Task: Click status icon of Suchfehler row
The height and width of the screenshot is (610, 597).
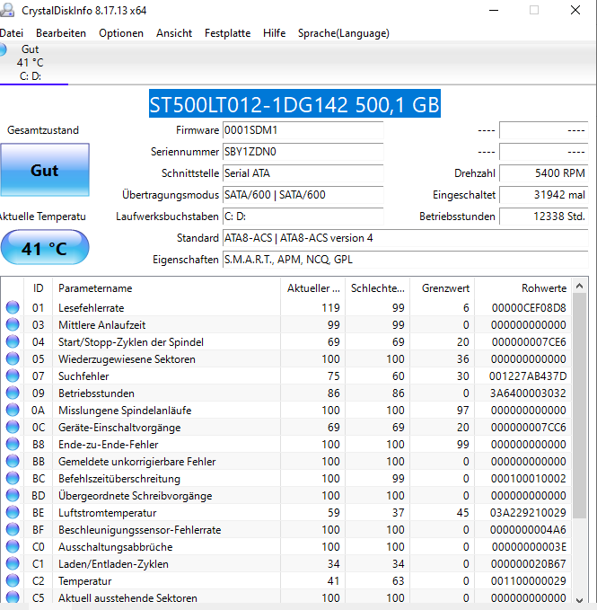Action: tap(13, 376)
